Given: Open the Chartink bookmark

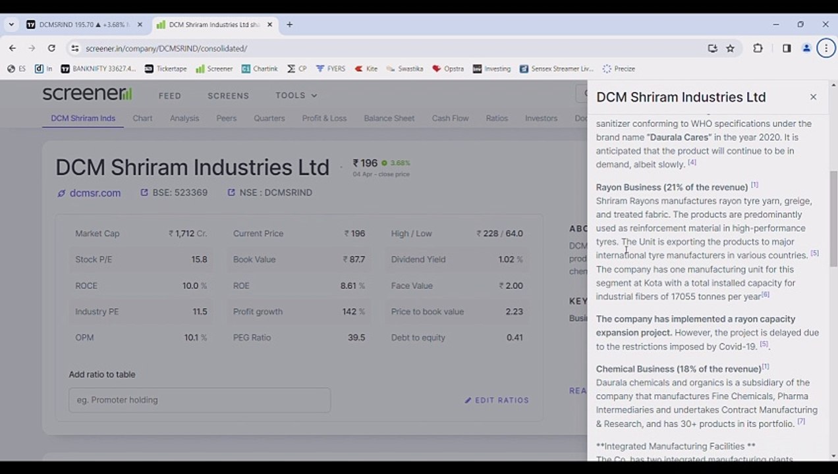Looking at the screenshot, I should pyautogui.click(x=260, y=68).
